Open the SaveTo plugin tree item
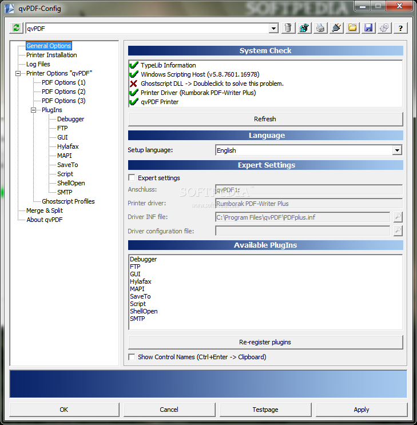This screenshot has width=417, height=425. click(67, 165)
